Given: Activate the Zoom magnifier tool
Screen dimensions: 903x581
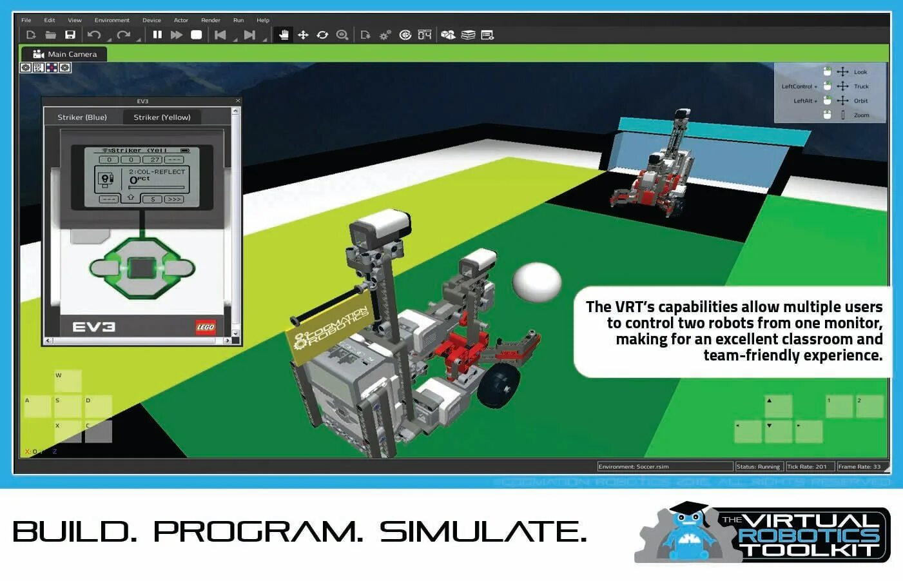Looking at the screenshot, I should click(x=342, y=35).
